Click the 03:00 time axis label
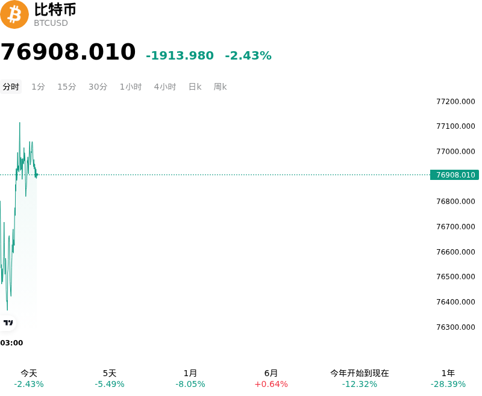Viewport: 482px width, 396px height. [11, 343]
